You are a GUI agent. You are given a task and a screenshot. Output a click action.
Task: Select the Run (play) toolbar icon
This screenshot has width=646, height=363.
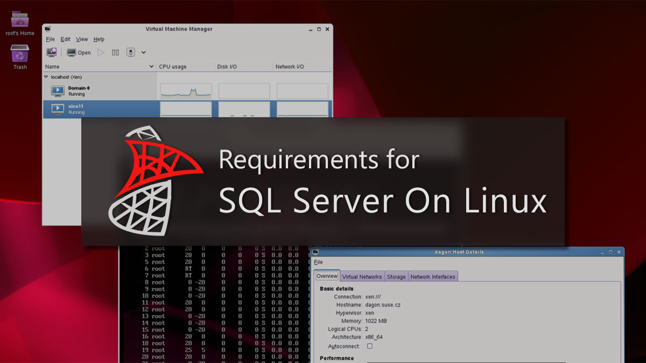(101, 52)
